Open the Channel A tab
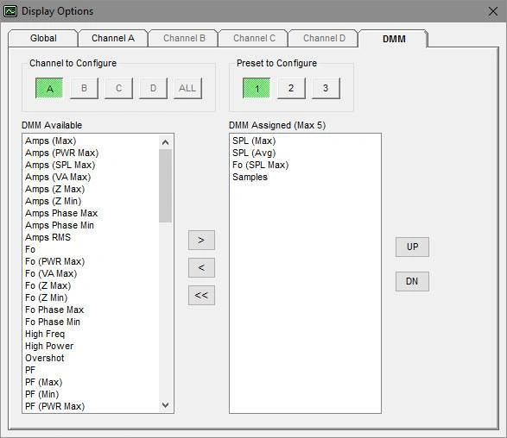The image size is (507, 438). (113, 39)
